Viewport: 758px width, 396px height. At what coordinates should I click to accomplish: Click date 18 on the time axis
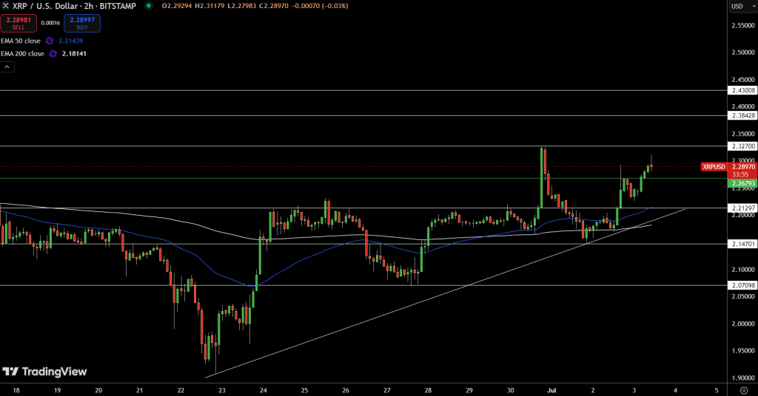pos(16,390)
